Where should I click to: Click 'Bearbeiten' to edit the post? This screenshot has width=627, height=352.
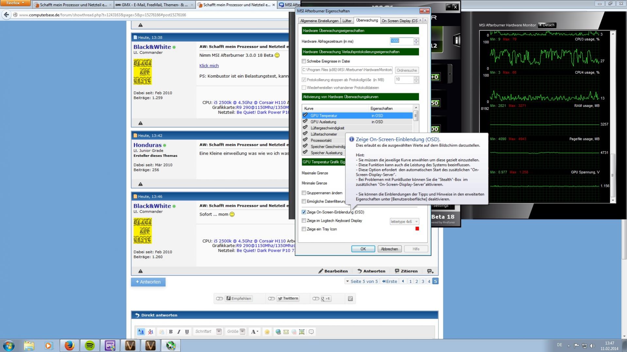(x=333, y=271)
